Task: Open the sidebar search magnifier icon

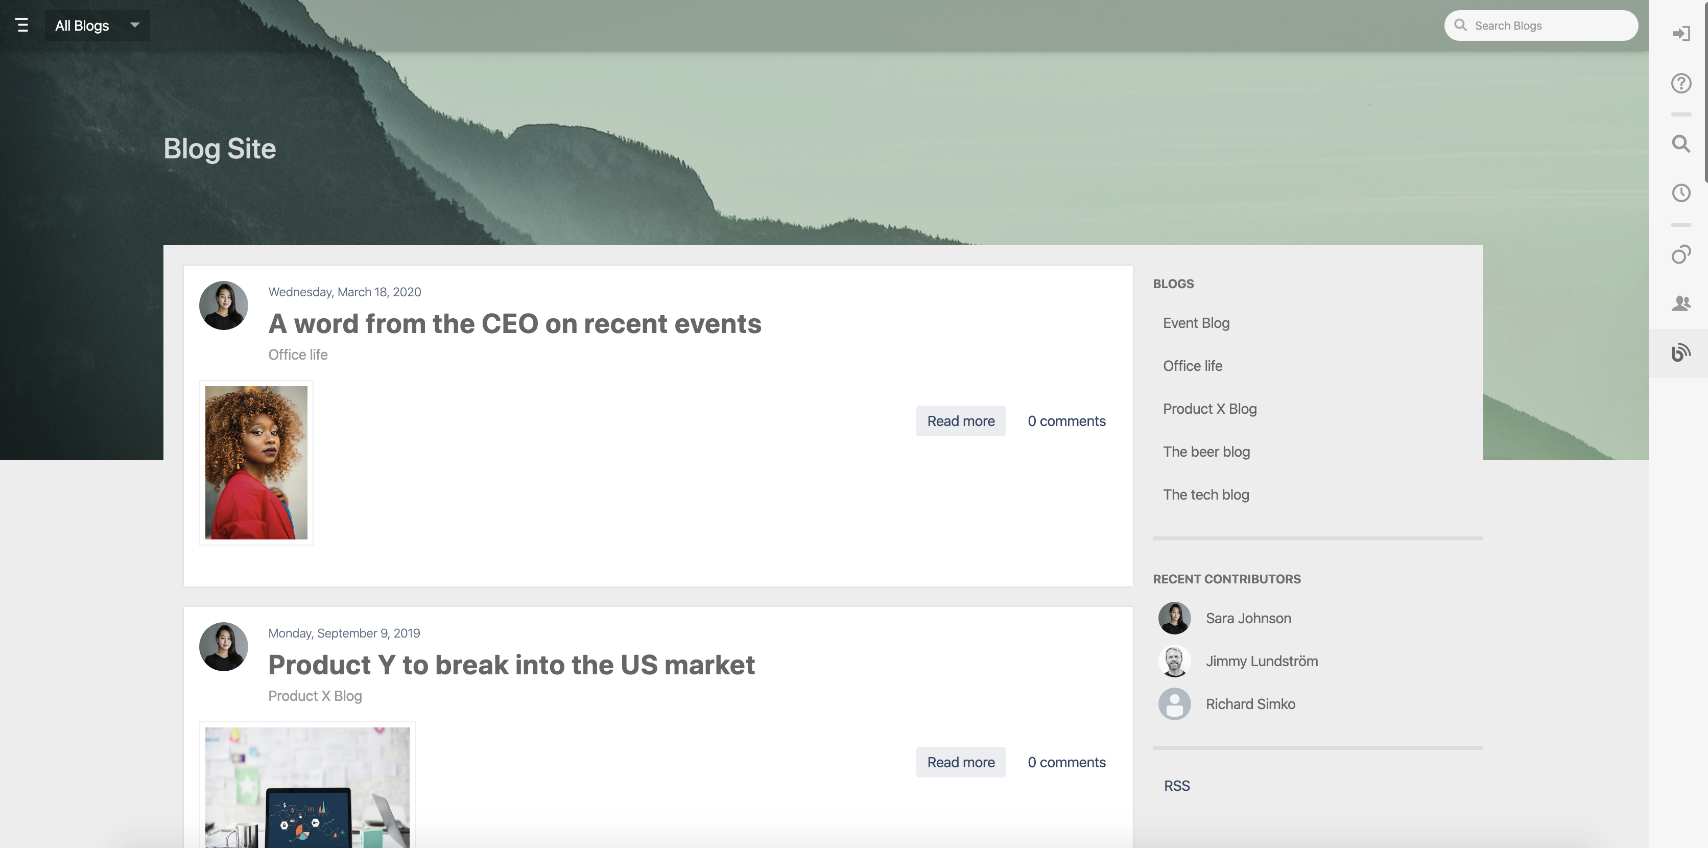Action: click(1681, 143)
